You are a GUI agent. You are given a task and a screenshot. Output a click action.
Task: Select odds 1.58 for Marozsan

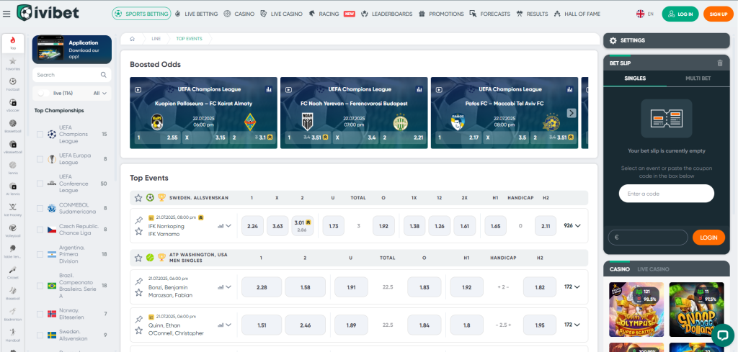(305, 287)
